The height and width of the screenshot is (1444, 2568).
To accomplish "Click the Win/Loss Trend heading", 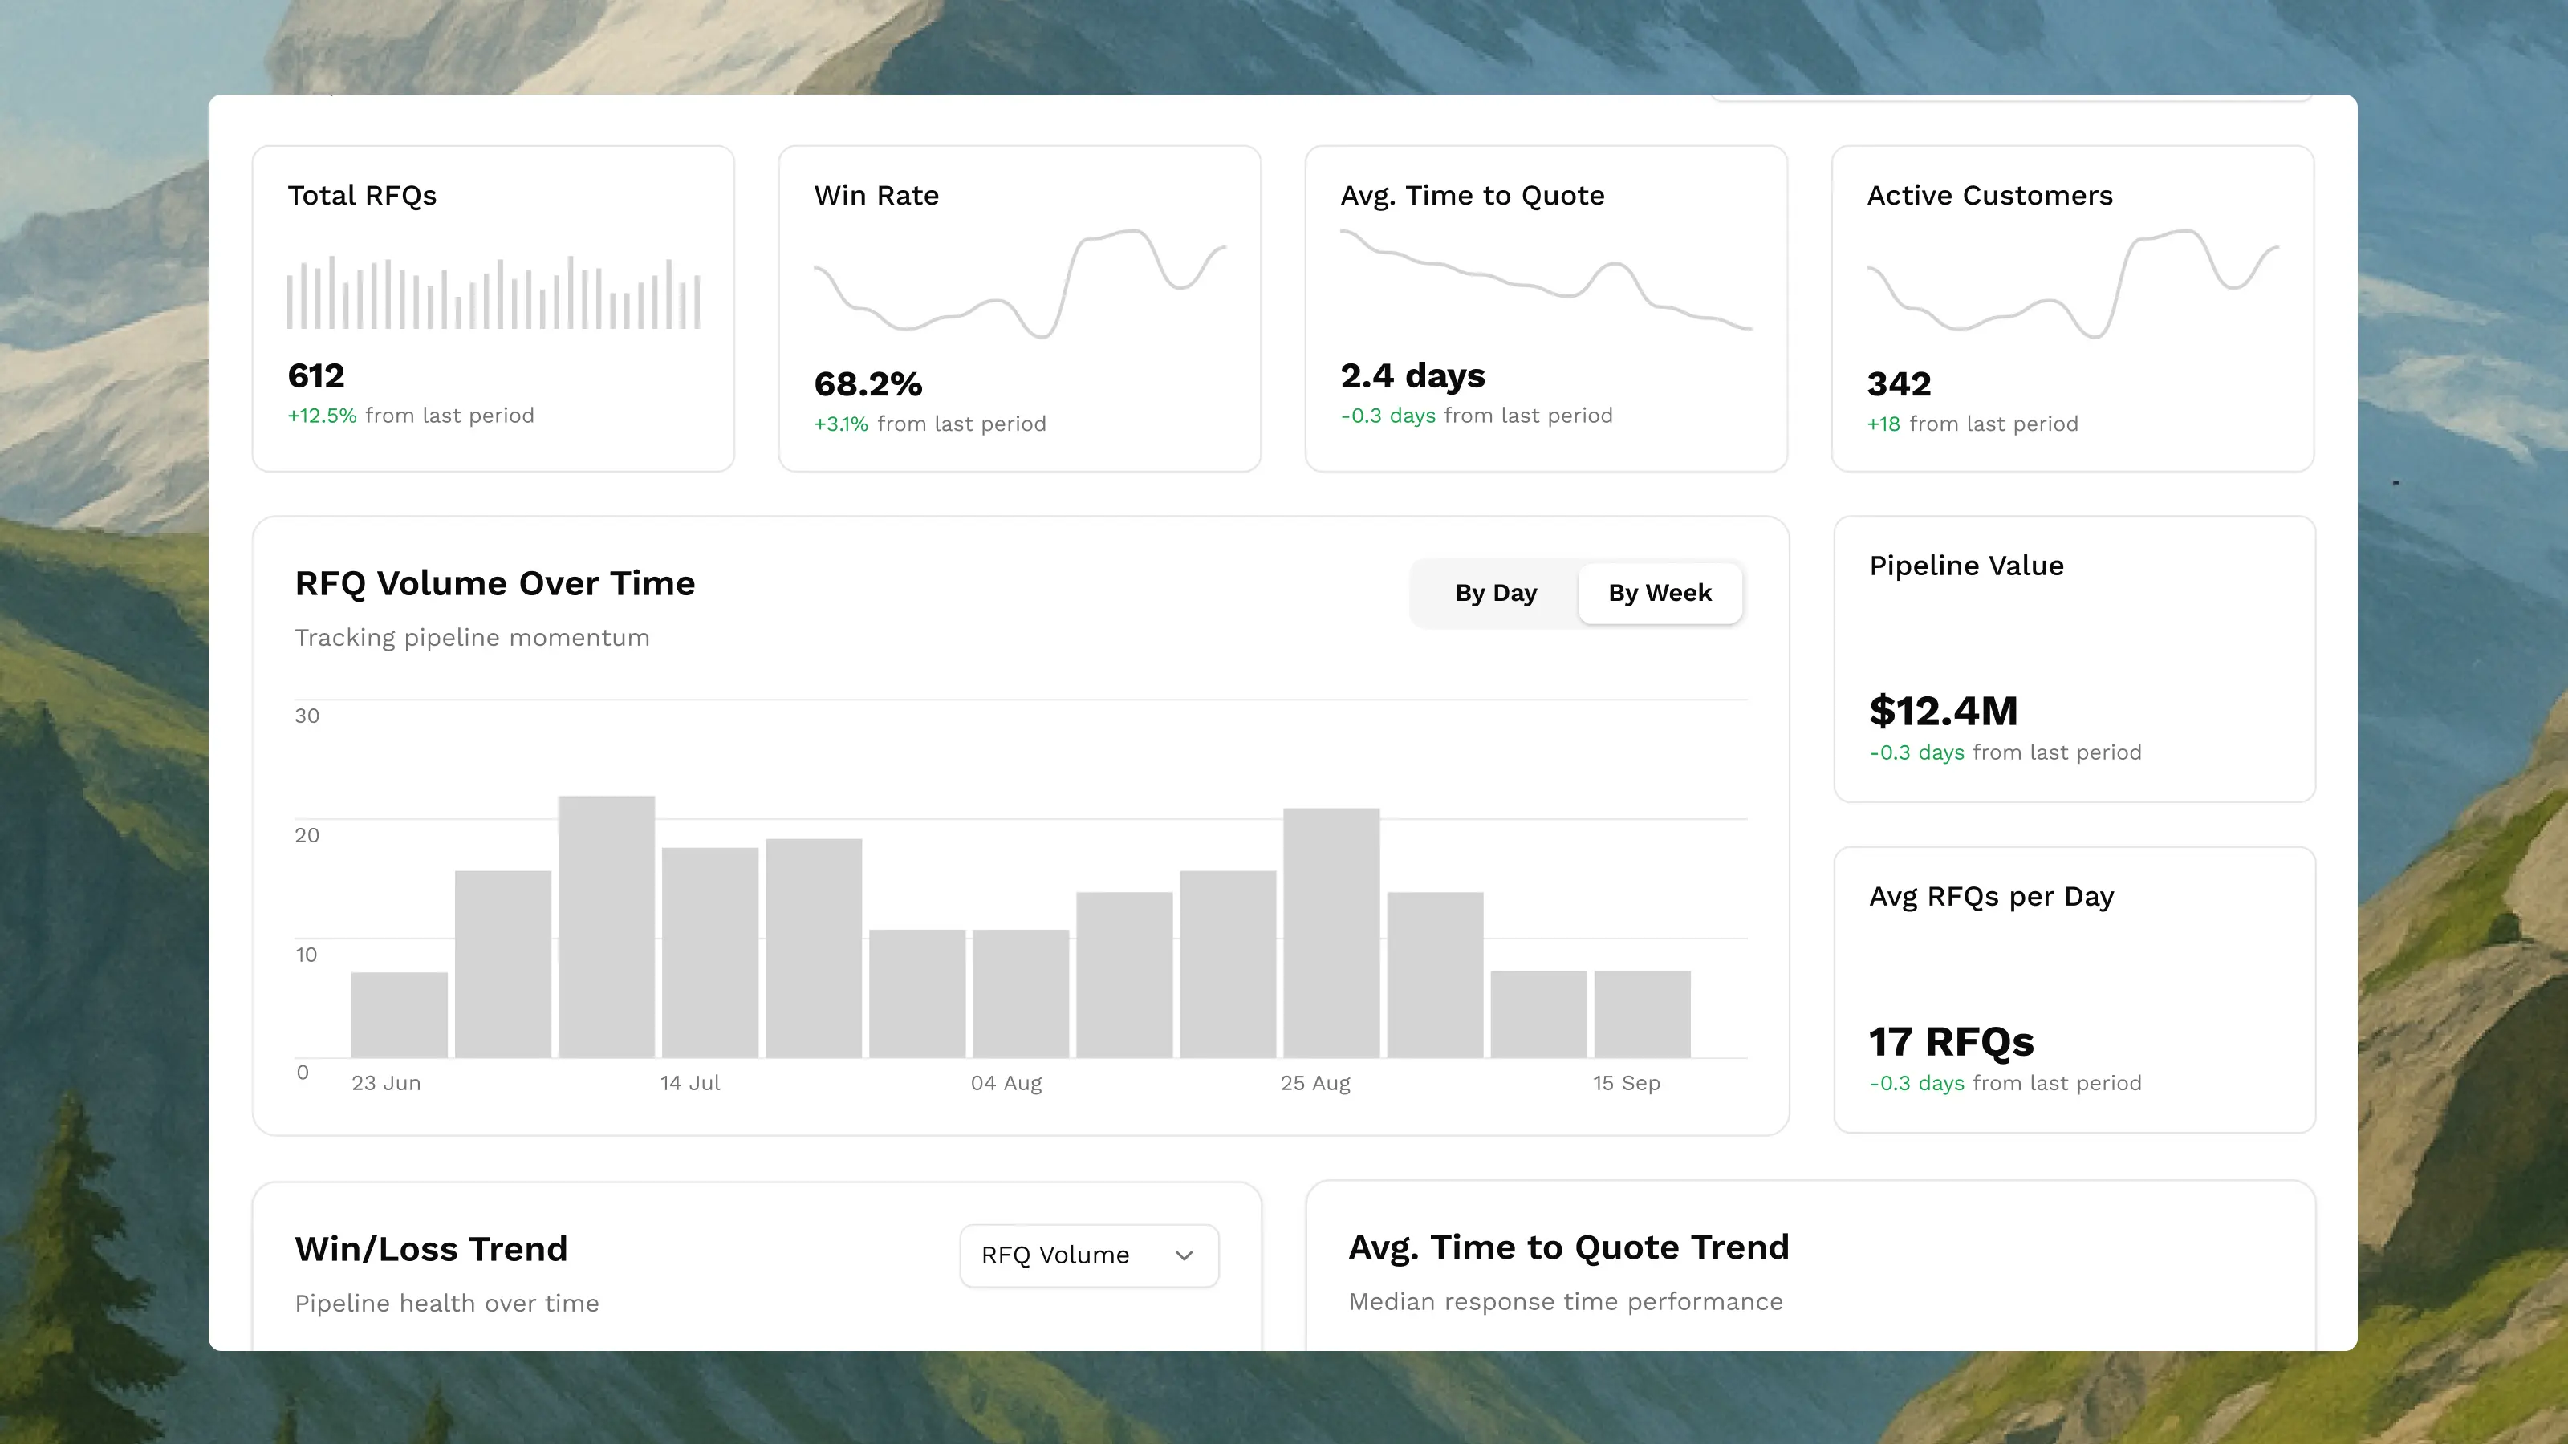I will pyautogui.click(x=431, y=1249).
